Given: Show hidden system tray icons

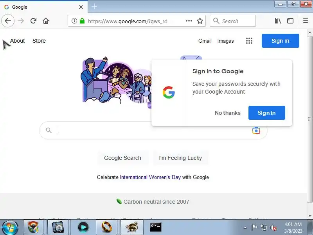Looking at the screenshot, I should [x=245, y=228].
